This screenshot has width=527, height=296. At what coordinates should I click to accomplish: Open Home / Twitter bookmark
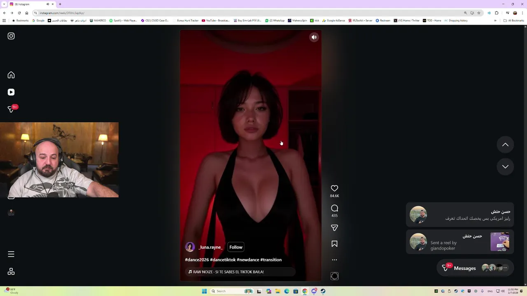[406, 21]
